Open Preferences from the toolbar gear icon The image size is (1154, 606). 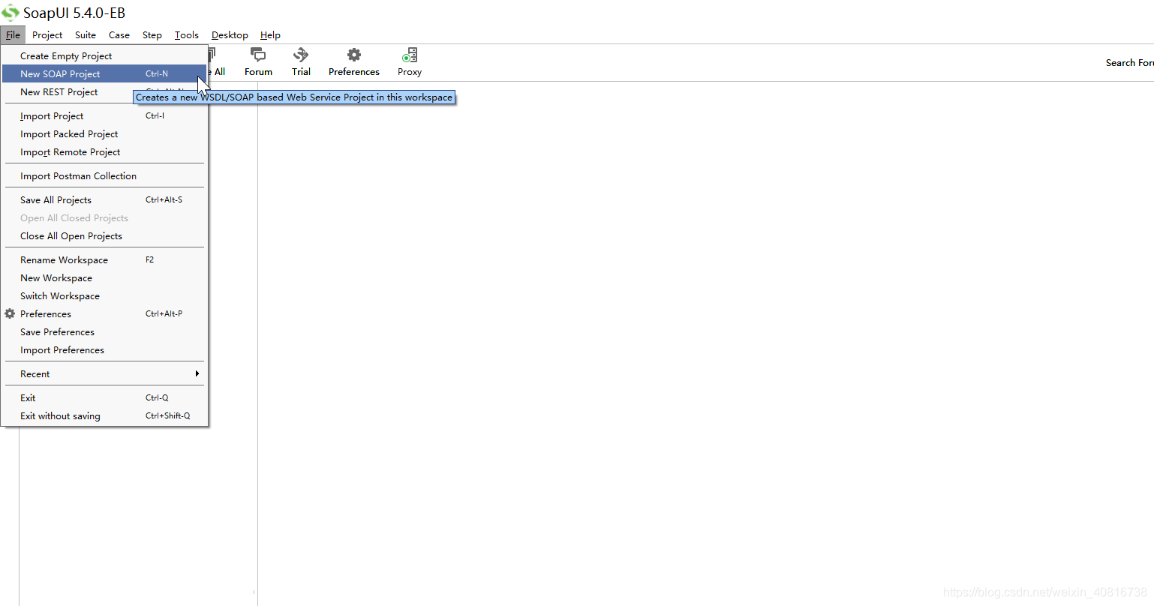pyautogui.click(x=353, y=62)
